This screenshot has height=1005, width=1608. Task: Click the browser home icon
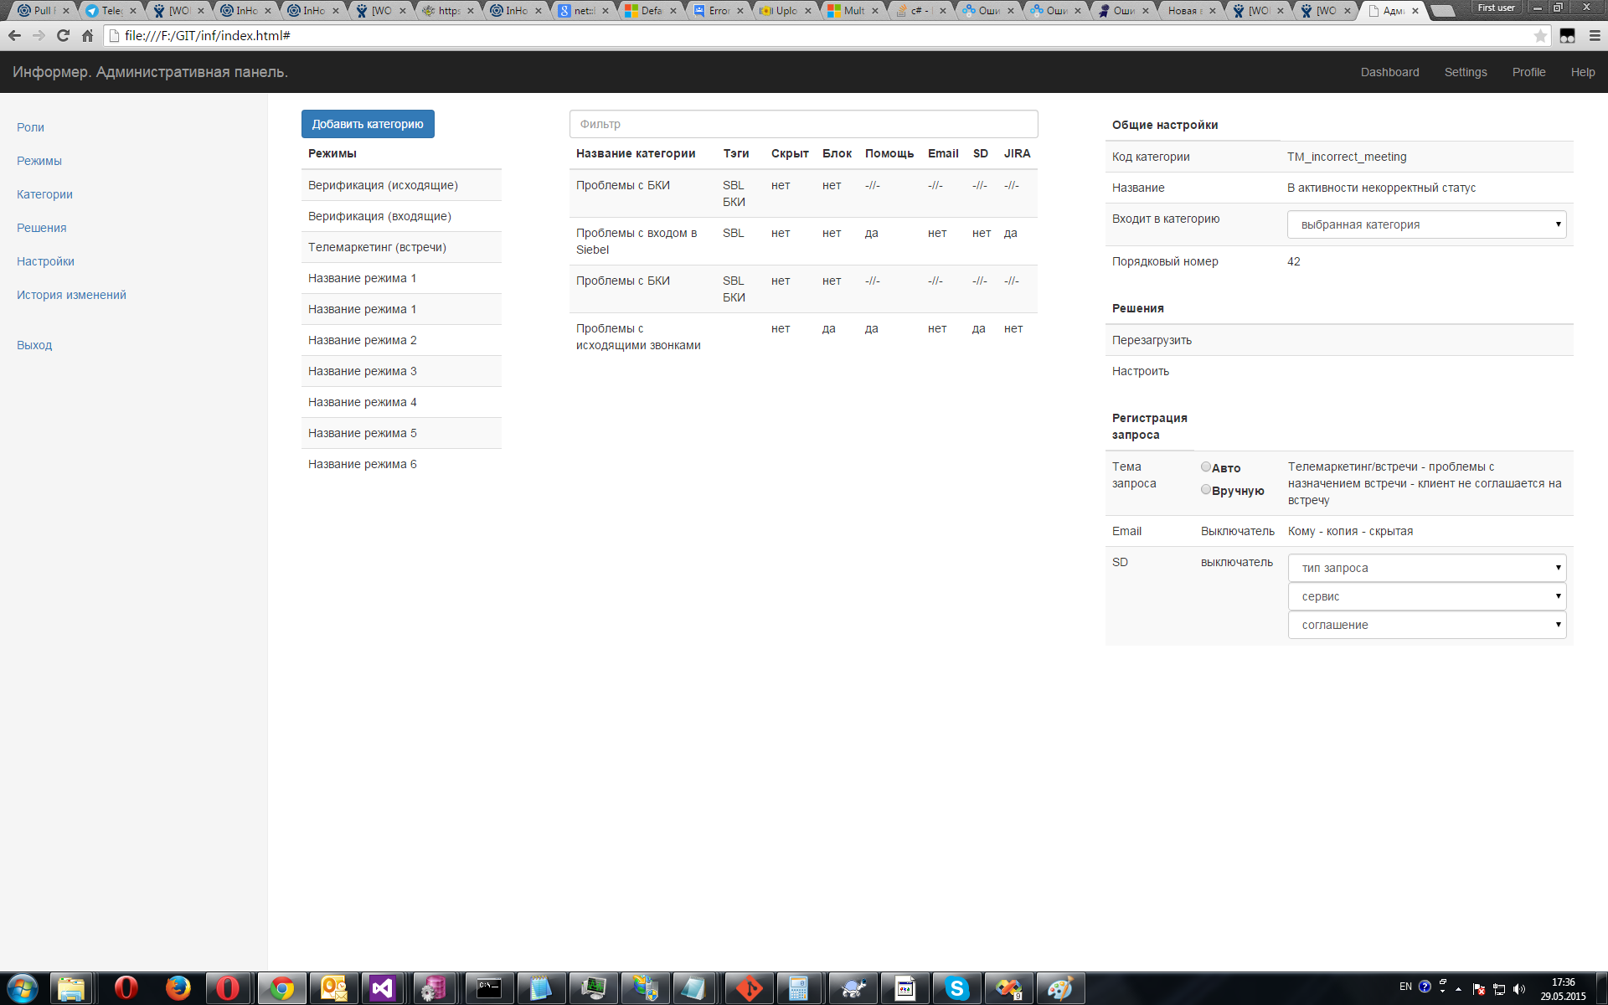[87, 36]
